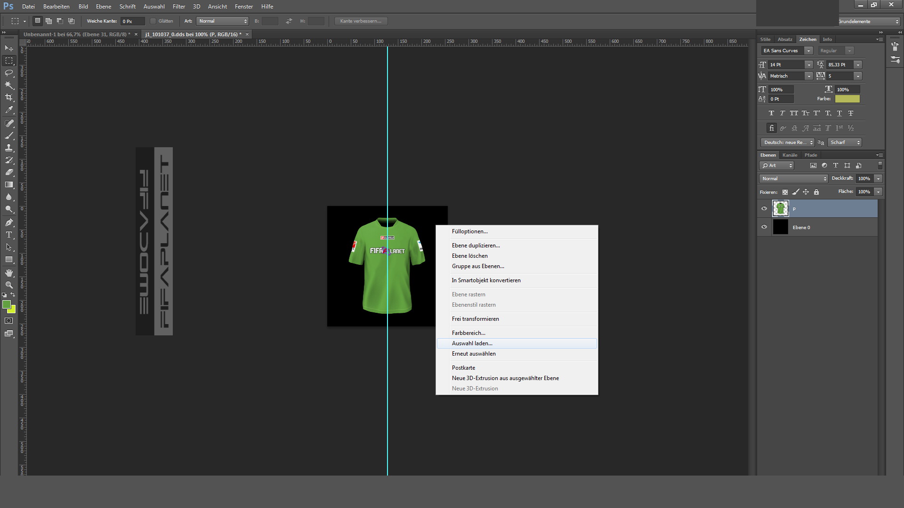The width and height of the screenshot is (904, 508).
Task: Select the Rectangular Marquee tool in the toolbox
Action: [9, 61]
